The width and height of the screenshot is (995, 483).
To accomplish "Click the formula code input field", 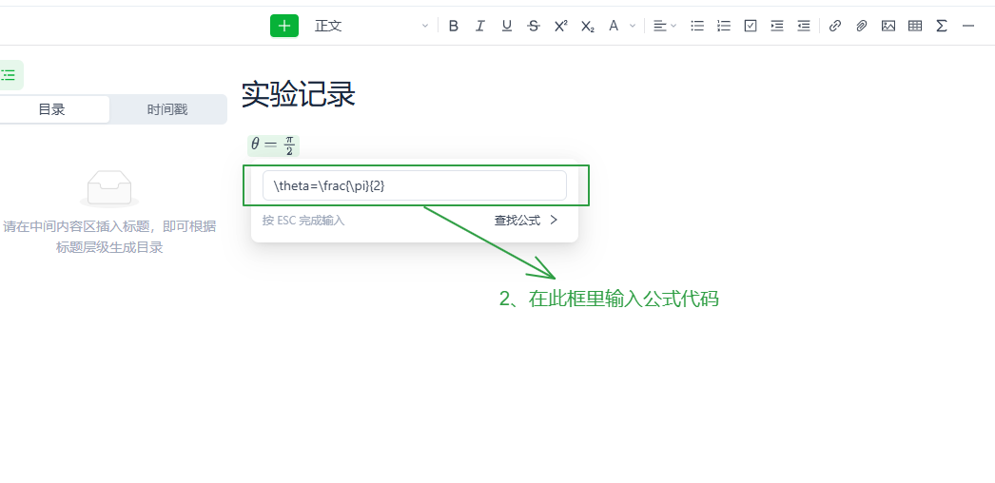I will click(x=414, y=185).
